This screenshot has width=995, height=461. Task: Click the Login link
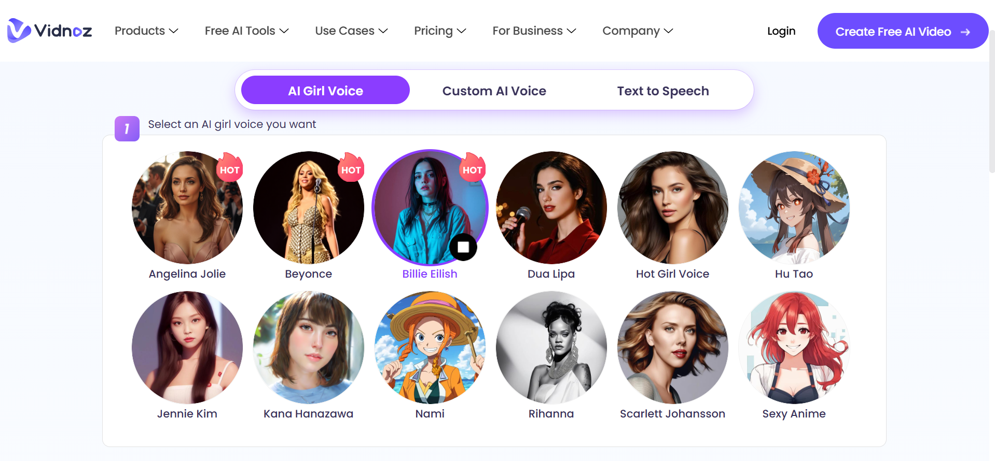click(x=781, y=31)
